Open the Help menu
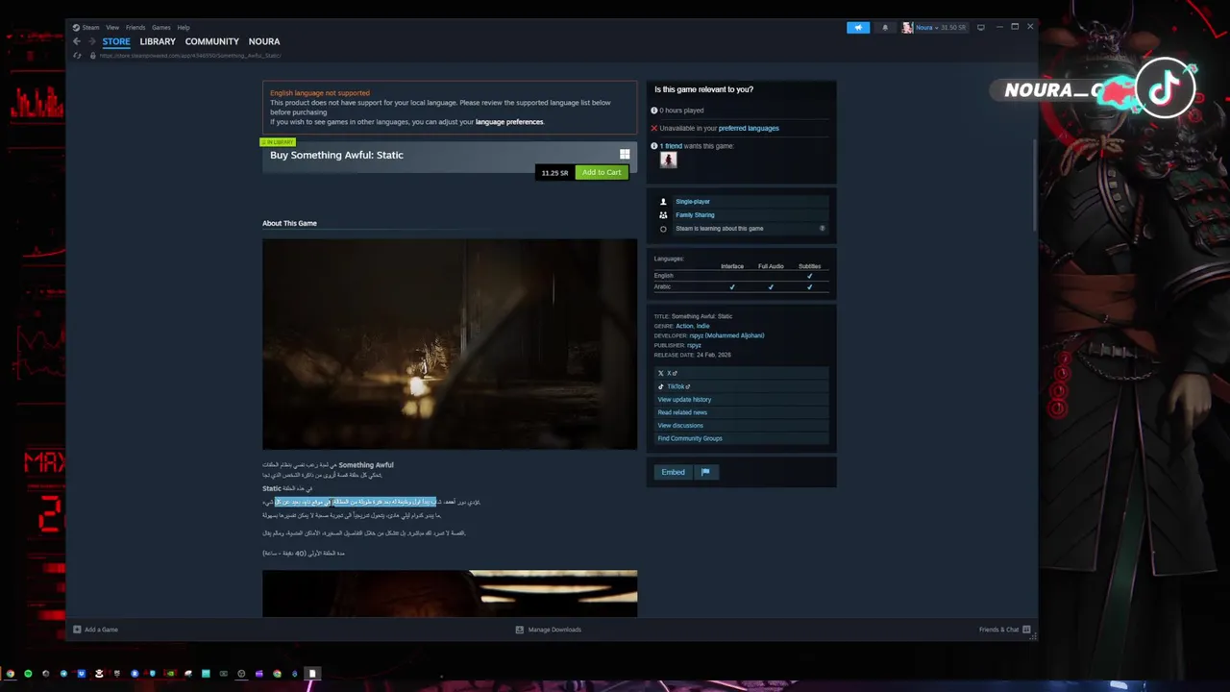The height and width of the screenshot is (692, 1230). 184,27
